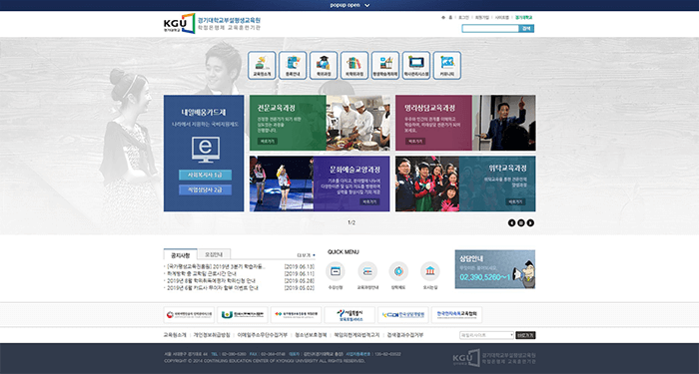699x374 pixels.
Task: Click the pause slideshow button
Action: 521,223
